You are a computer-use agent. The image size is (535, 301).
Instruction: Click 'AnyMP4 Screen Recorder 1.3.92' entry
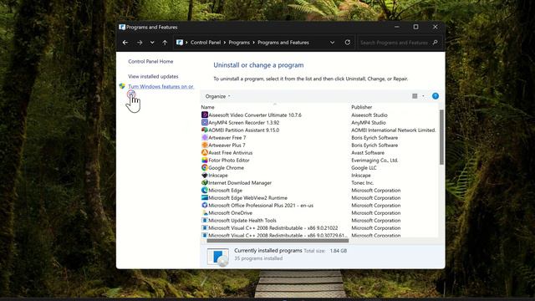point(243,123)
